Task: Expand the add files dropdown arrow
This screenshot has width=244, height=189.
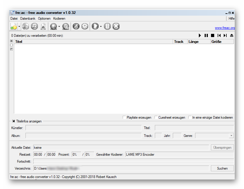Action: 19,26
